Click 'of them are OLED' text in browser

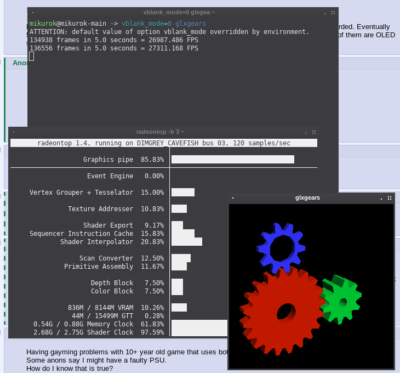(x=367, y=35)
